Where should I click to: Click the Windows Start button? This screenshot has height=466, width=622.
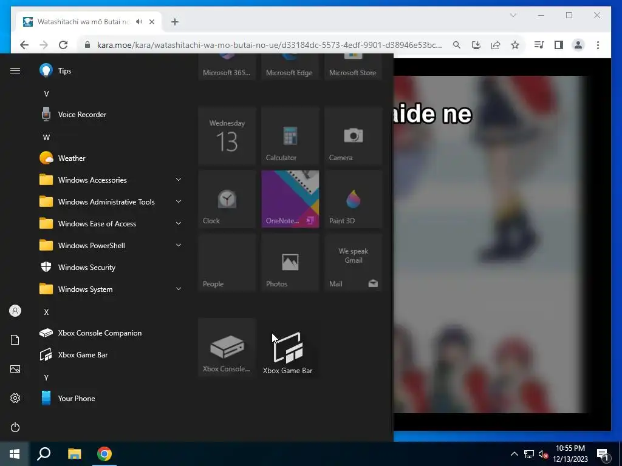[x=15, y=454]
